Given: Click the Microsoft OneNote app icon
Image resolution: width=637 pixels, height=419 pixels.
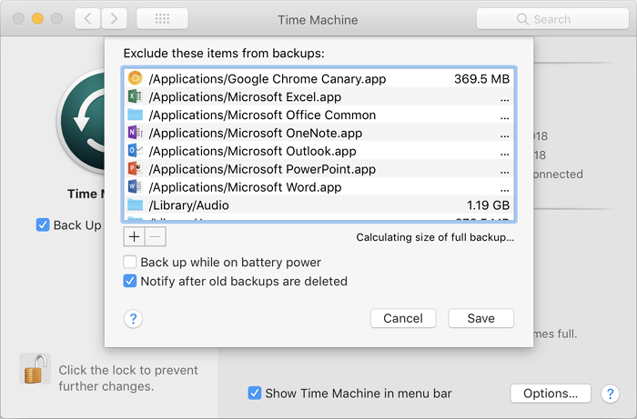Looking at the screenshot, I should pos(136,134).
